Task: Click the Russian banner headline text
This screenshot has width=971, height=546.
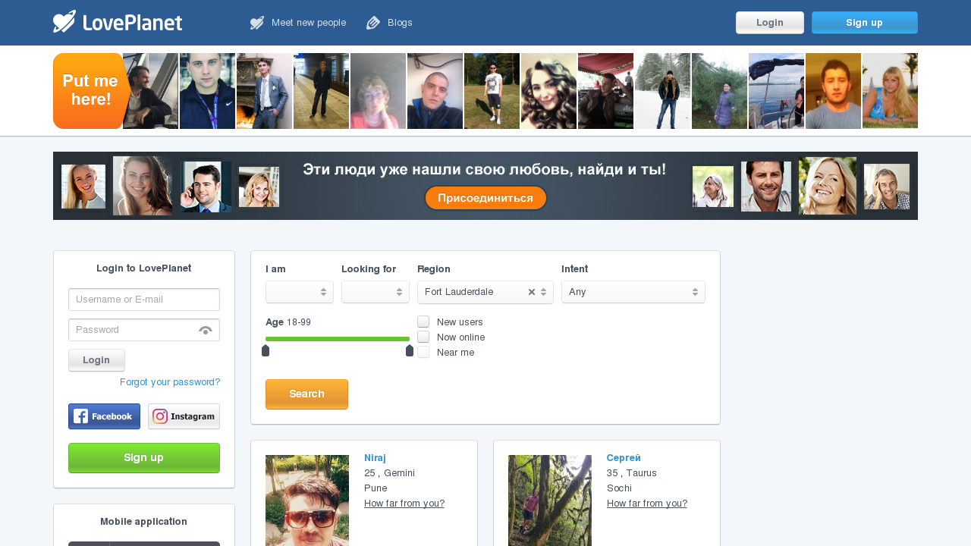Action: (485, 170)
